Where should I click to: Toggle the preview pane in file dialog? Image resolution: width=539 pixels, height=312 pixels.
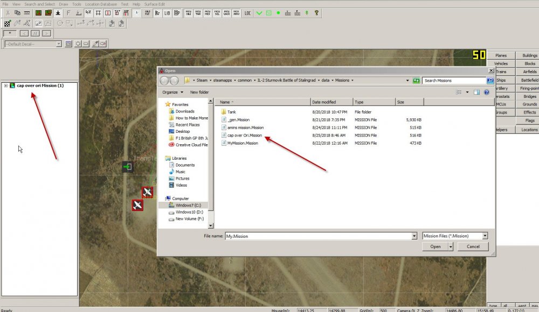pos(476,92)
